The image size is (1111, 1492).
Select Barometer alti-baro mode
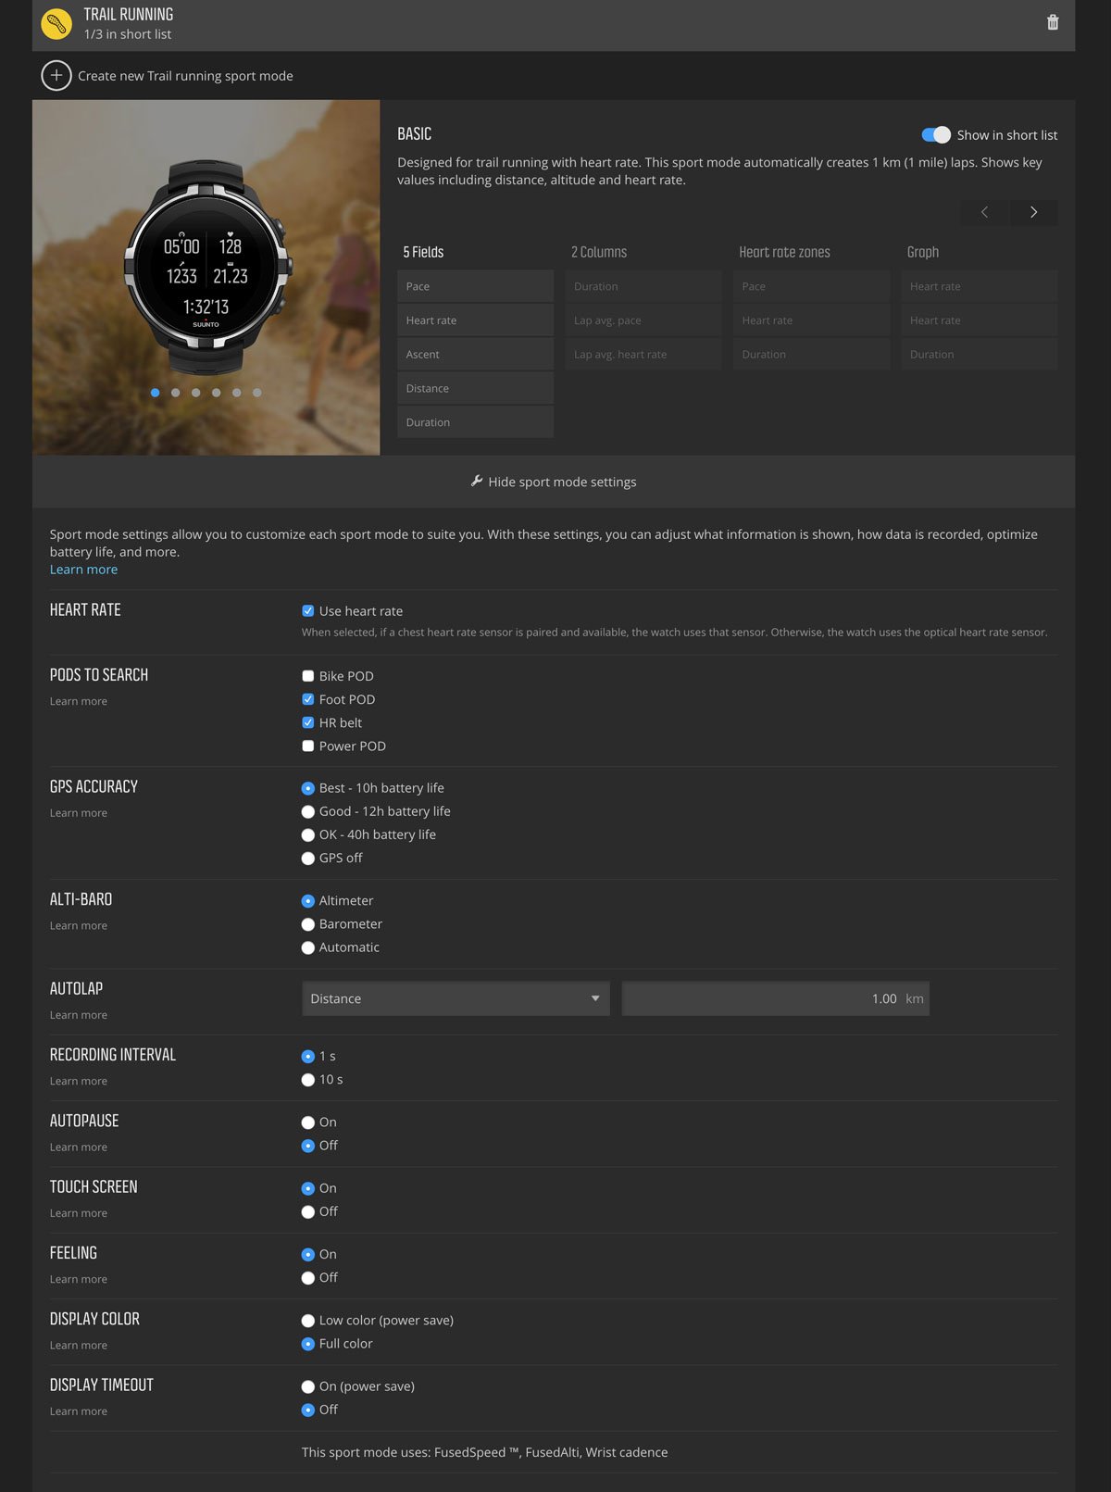click(307, 924)
